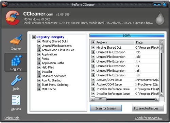Screen dimensions: 170x123
Task: Click the v2.08.588 version text
Action: 63,15
